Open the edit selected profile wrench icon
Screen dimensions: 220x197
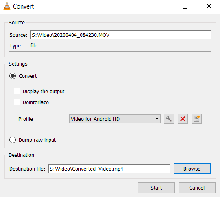point(169,119)
